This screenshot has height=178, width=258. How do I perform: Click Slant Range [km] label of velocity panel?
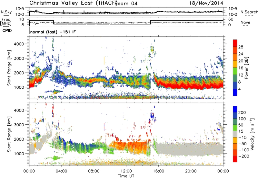[x=9, y=134]
